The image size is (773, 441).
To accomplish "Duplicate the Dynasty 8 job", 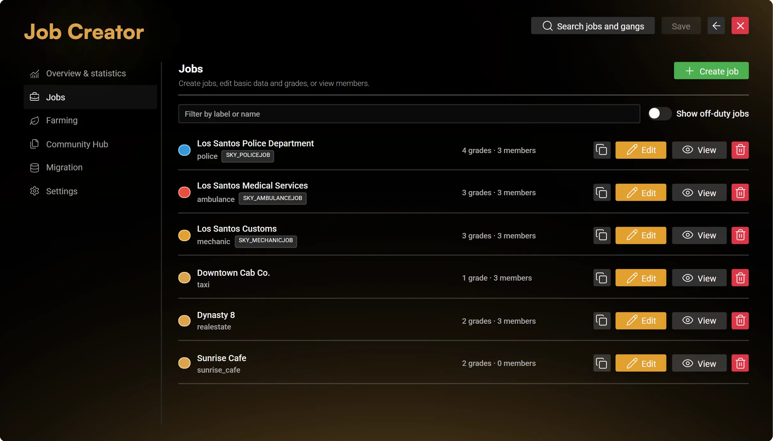I will click(602, 321).
